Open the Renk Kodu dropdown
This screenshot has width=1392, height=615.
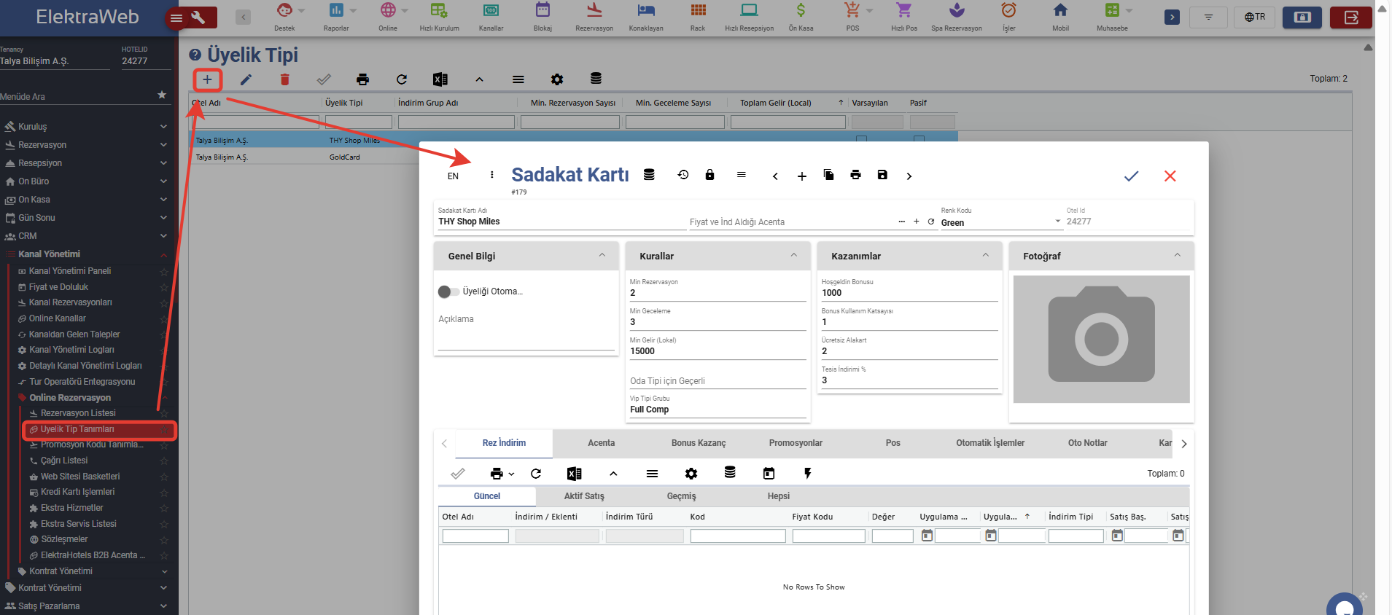1057,222
